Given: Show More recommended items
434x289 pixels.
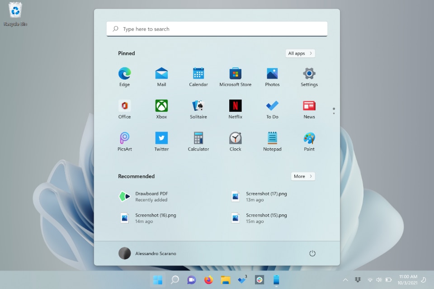Looking at the screenshot, I should point(303,176).
